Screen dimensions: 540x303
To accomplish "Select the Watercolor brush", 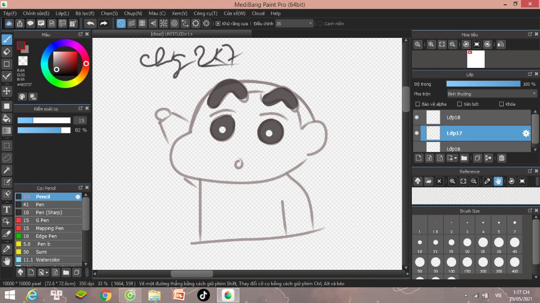I will pos(48,260).
